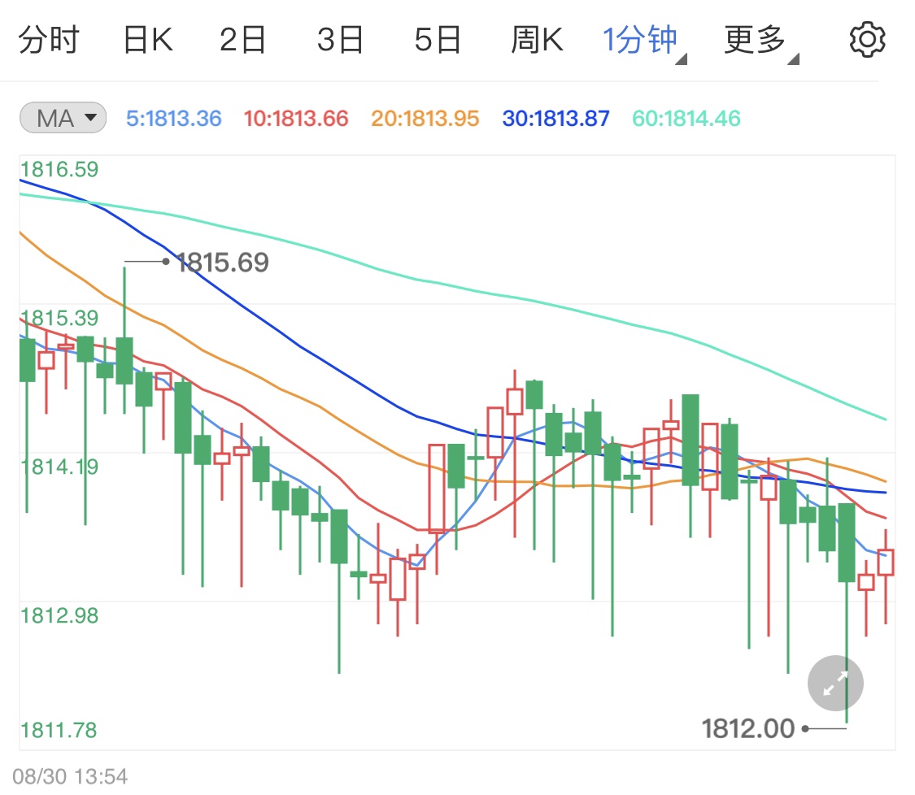Click the low price label 1812.00

pyautogui.click(x=748, y=728)
